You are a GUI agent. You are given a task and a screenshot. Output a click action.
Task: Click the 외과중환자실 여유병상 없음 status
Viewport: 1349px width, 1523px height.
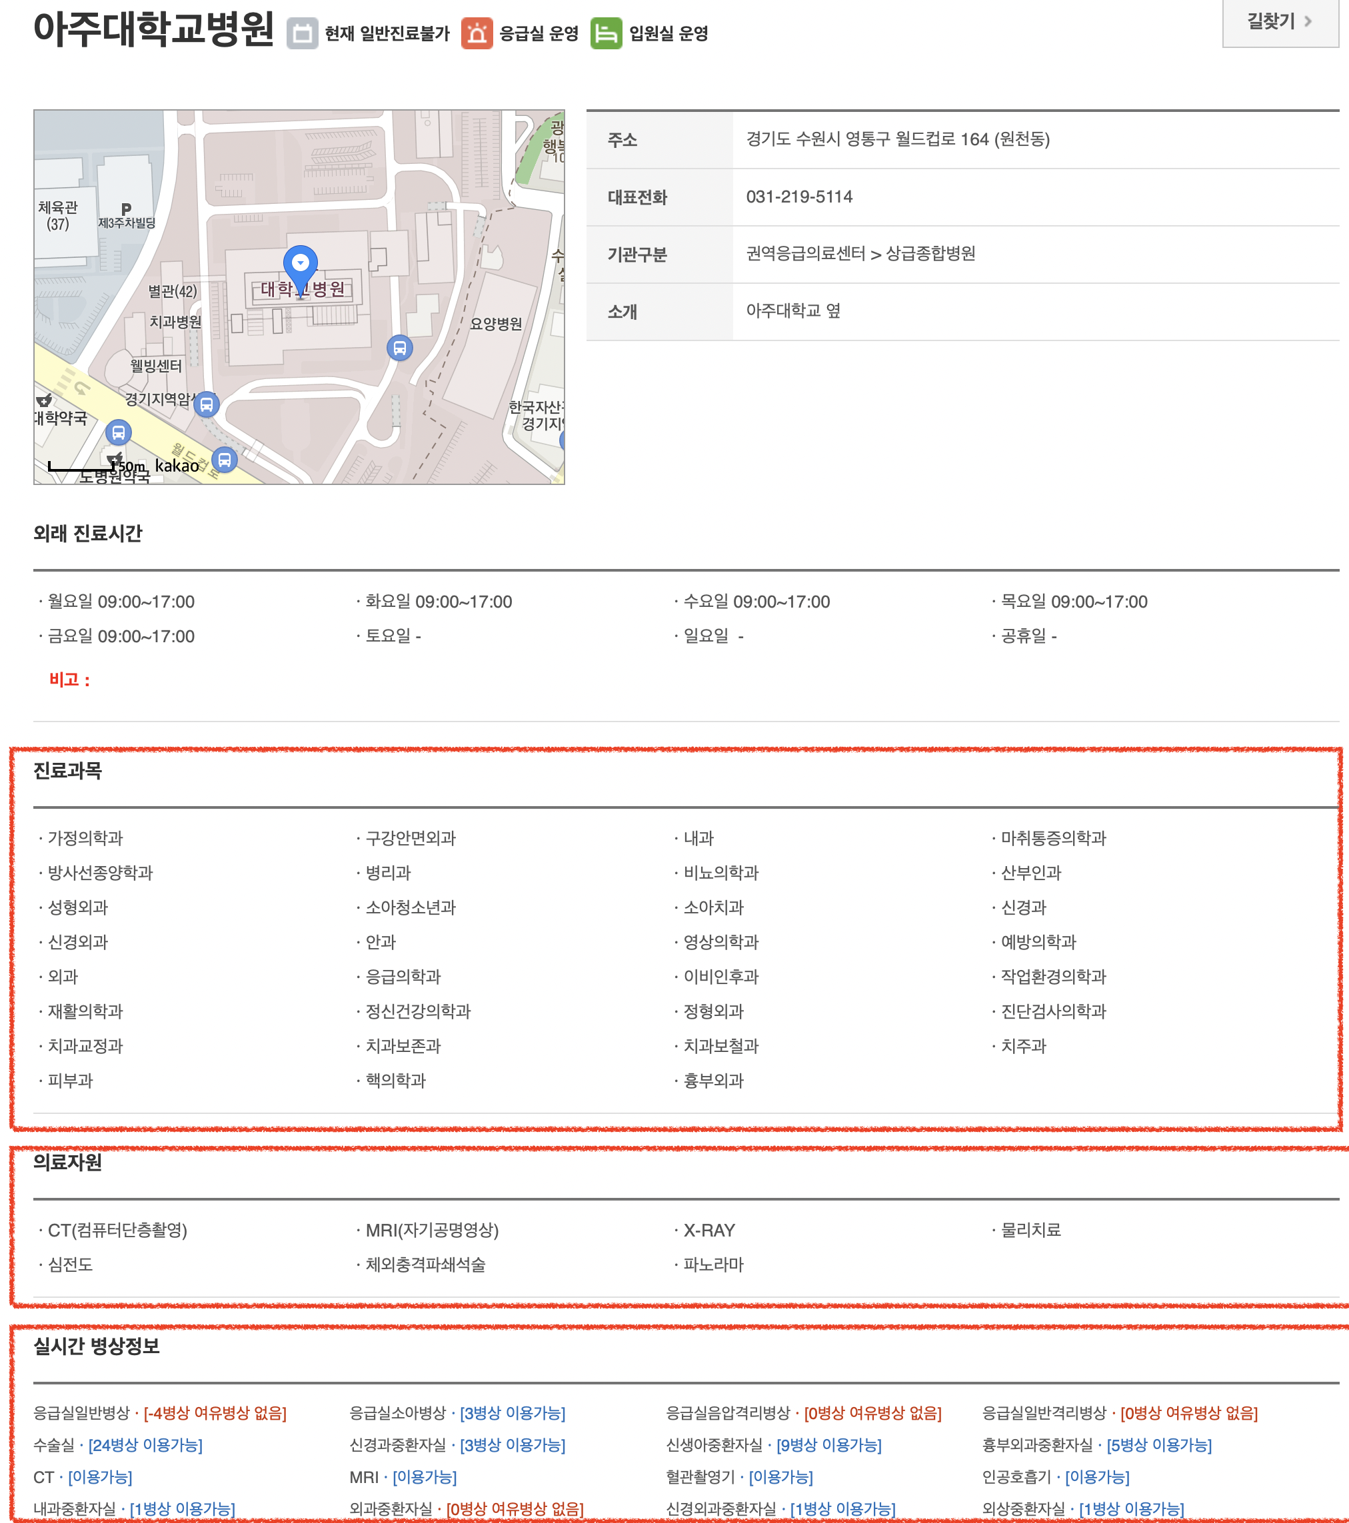coord(515,1509)
